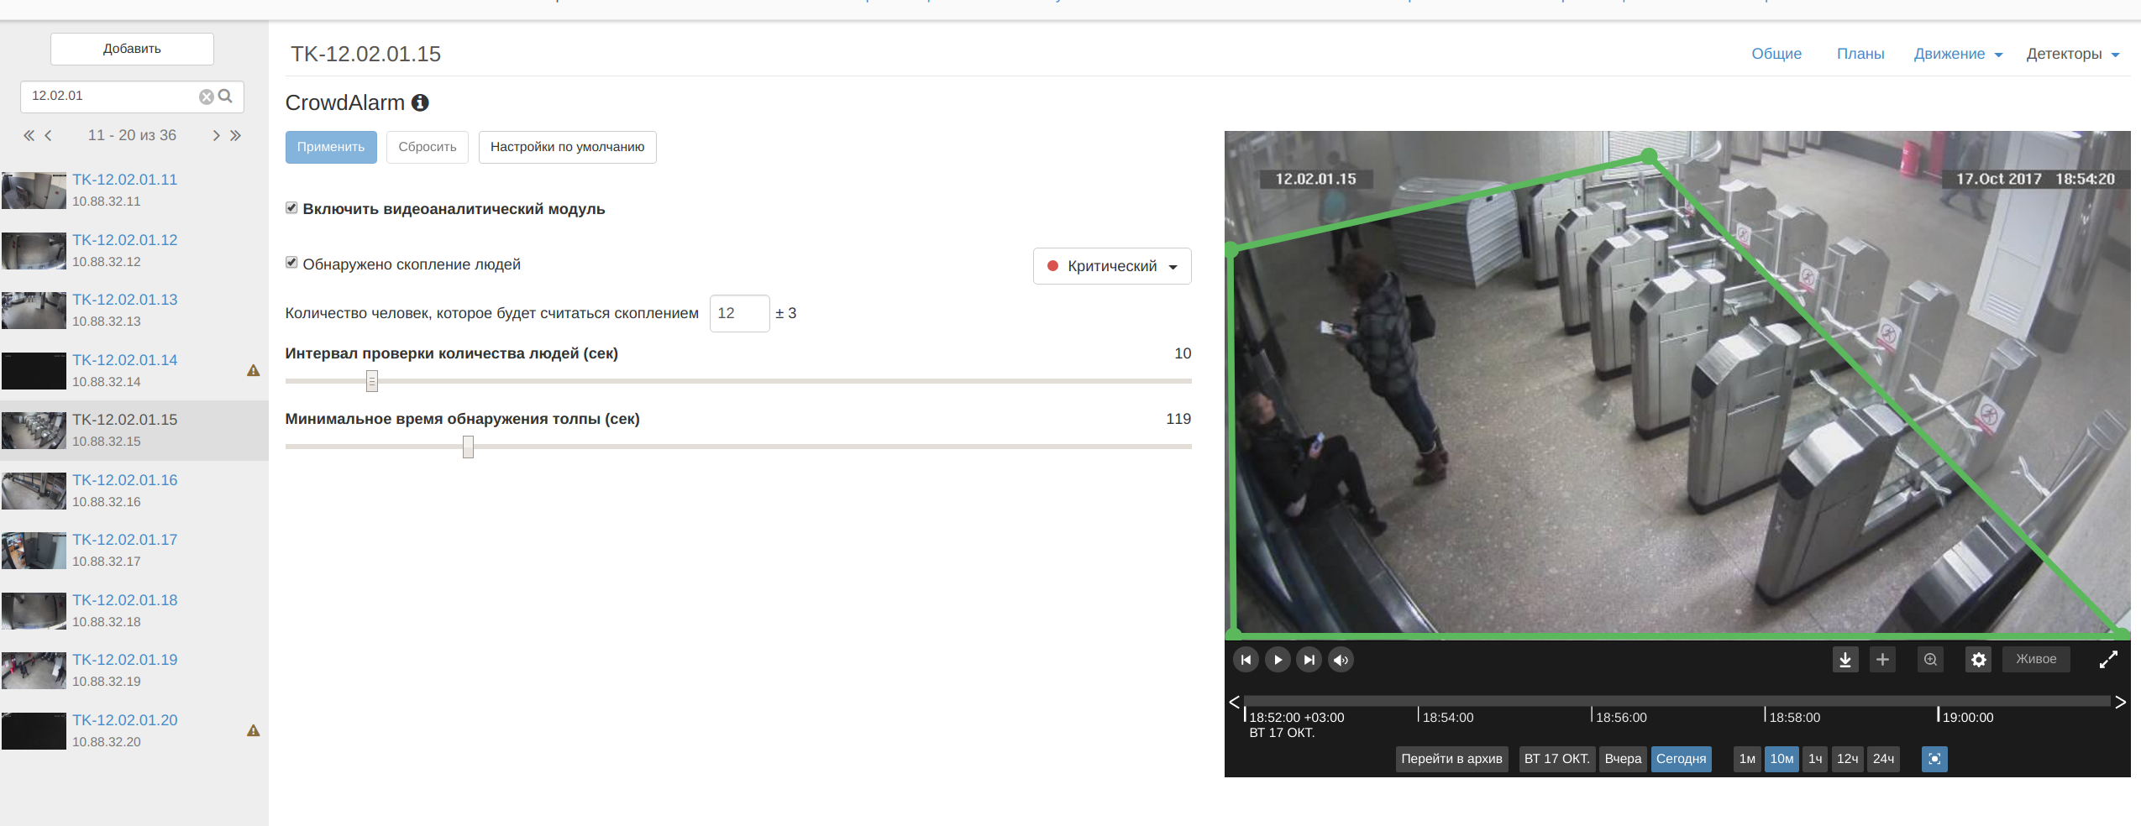2141x826 pixels.
Task: Skip to next video frame
Action: [x=1309, y=660]
